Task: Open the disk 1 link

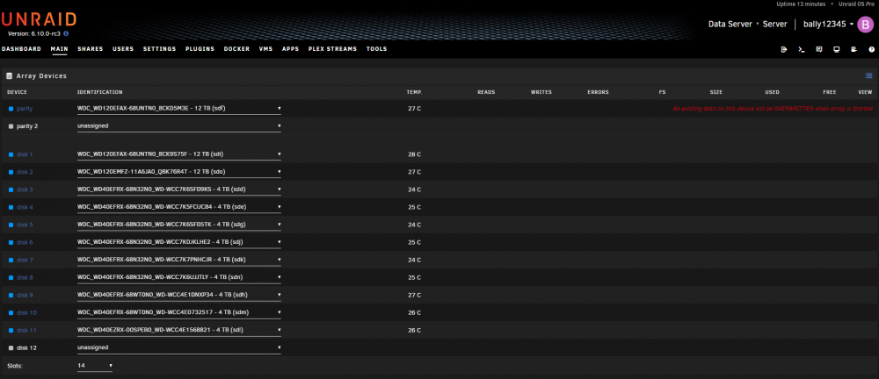Action: (x=25, y=154)
